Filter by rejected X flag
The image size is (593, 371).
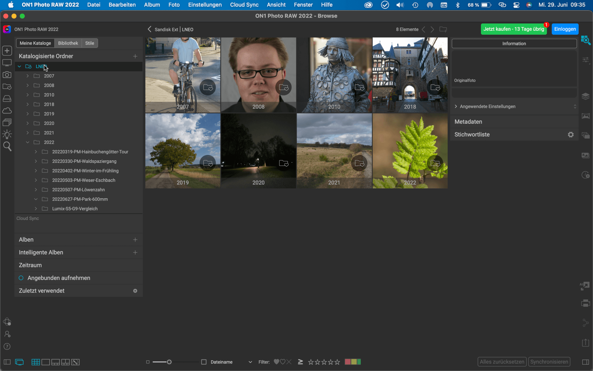(x=289, y=362)
